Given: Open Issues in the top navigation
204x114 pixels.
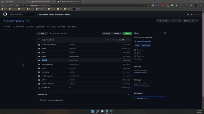Looking at the screenshot, I should click(x=51, y=14).
